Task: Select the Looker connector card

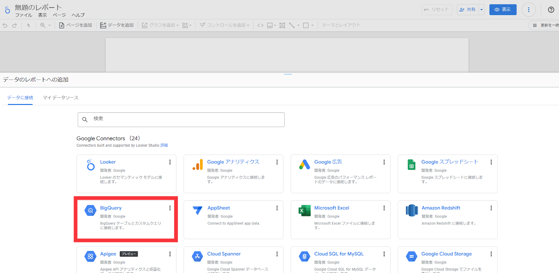Action: [126, 174]
